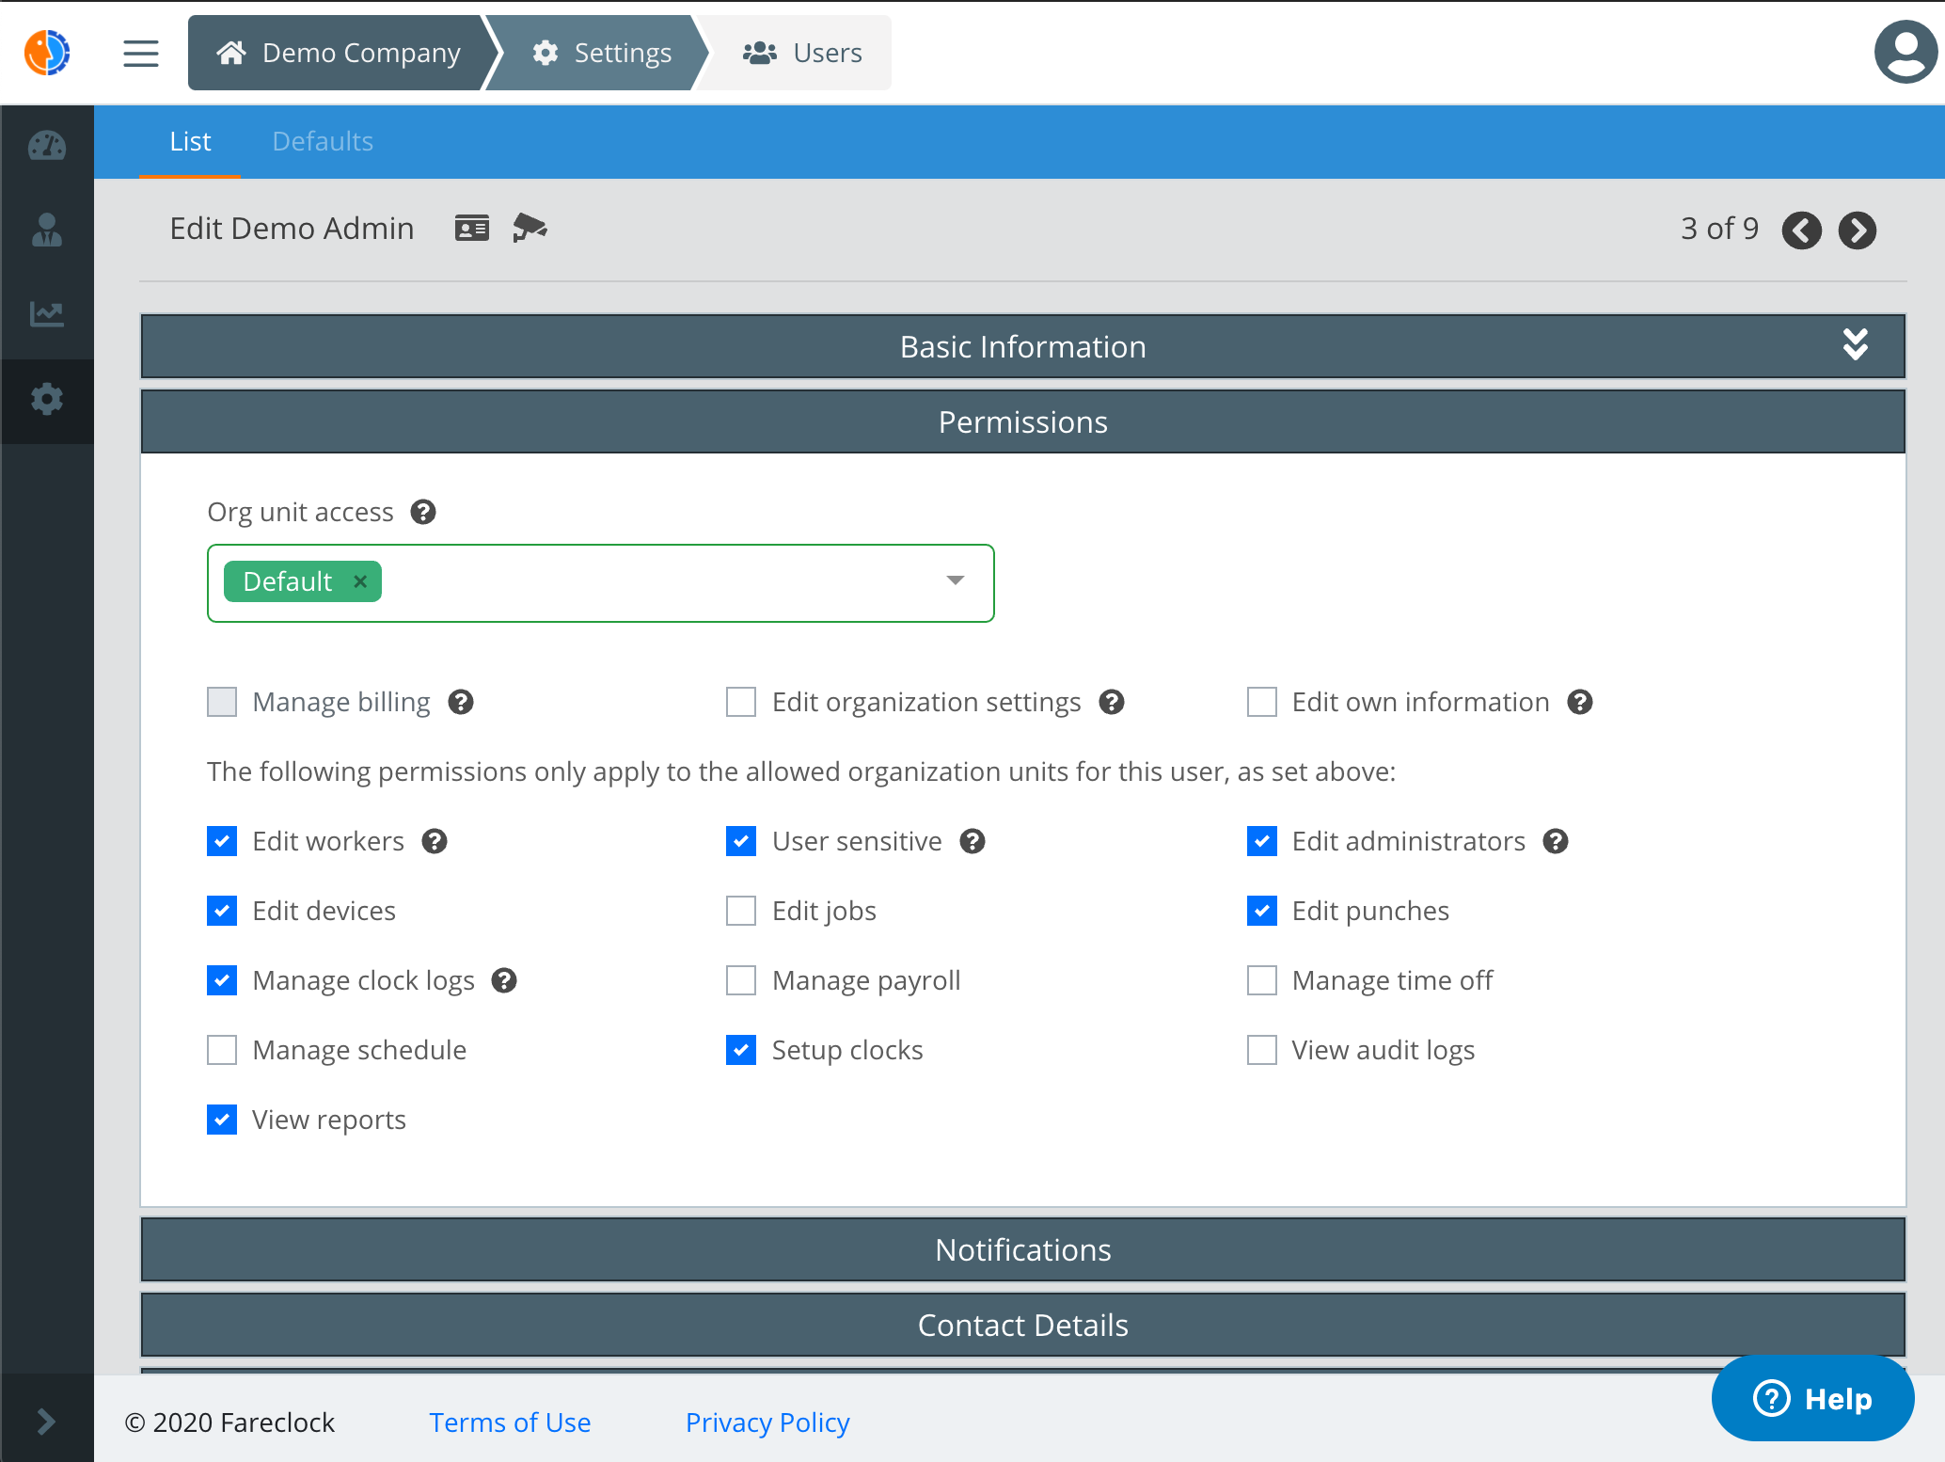Enable Manage payroll
The width and height of the screenshot is (1945, 1462).
(x=741, y=980)
